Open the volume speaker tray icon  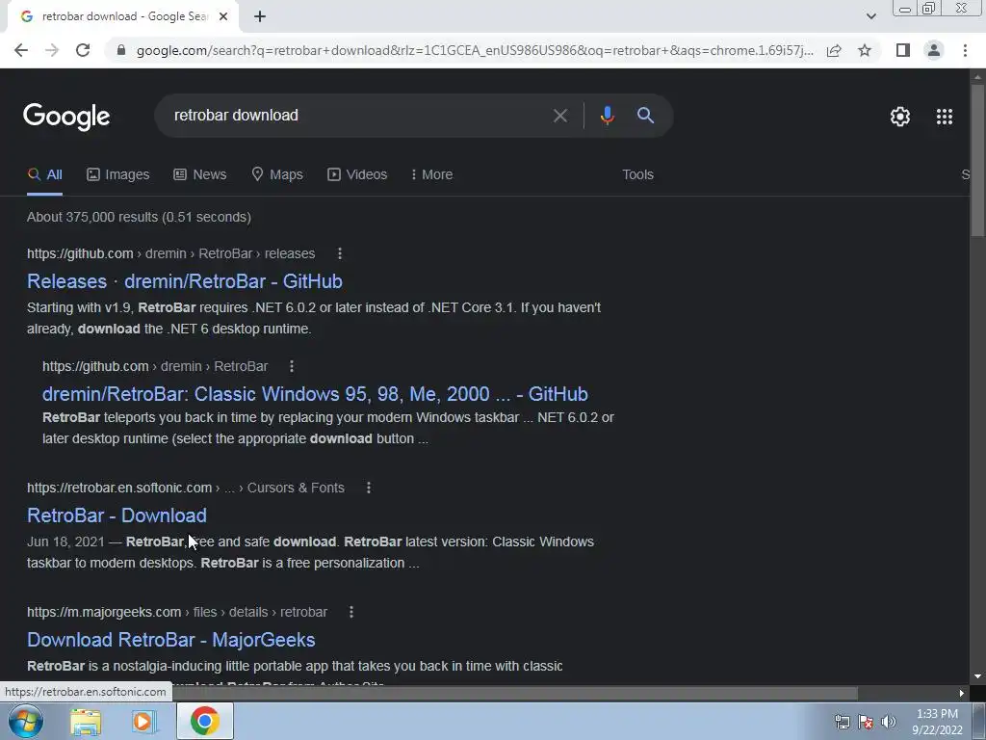coord(888,722)
